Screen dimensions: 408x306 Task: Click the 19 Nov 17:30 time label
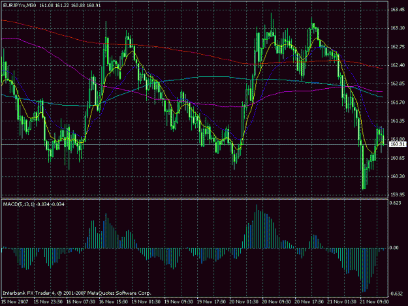click(211, 301)
